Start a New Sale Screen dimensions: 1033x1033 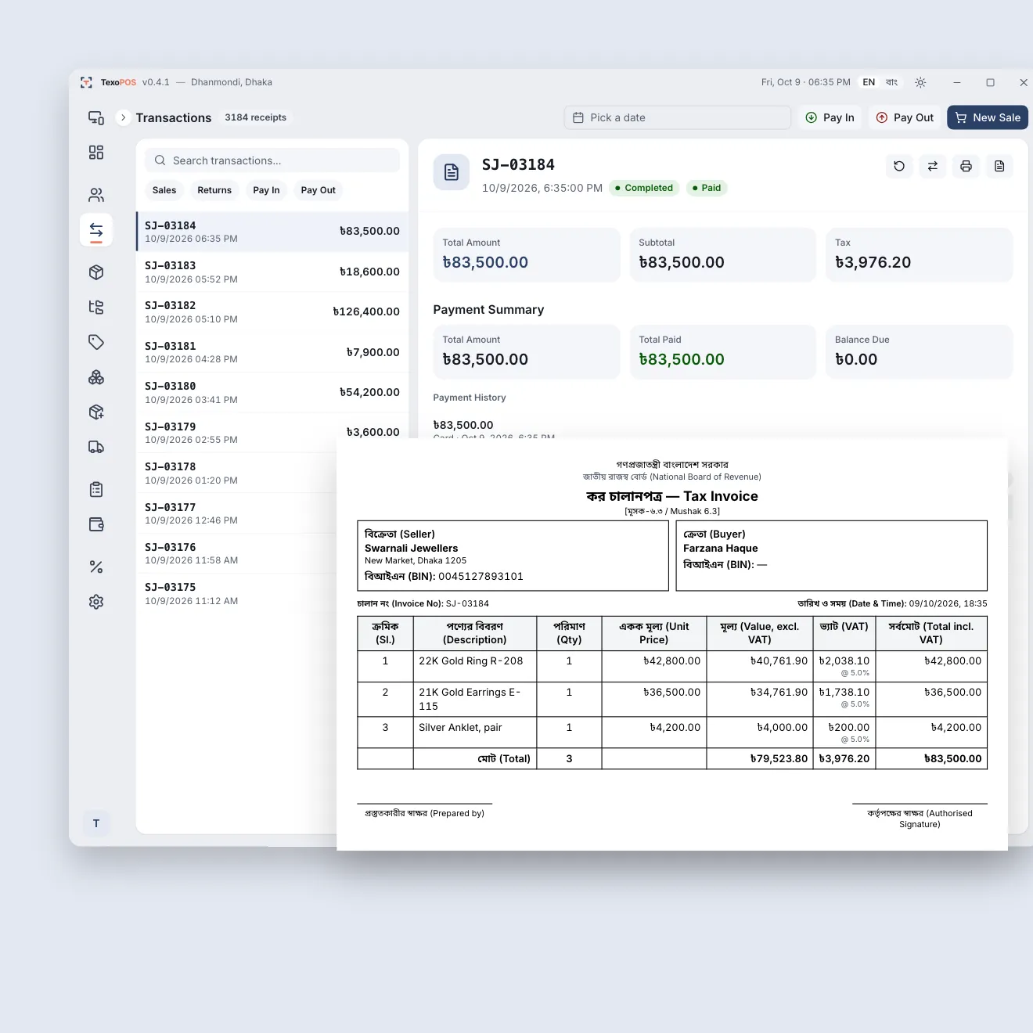pyautogui.click(x=988, y=117)
